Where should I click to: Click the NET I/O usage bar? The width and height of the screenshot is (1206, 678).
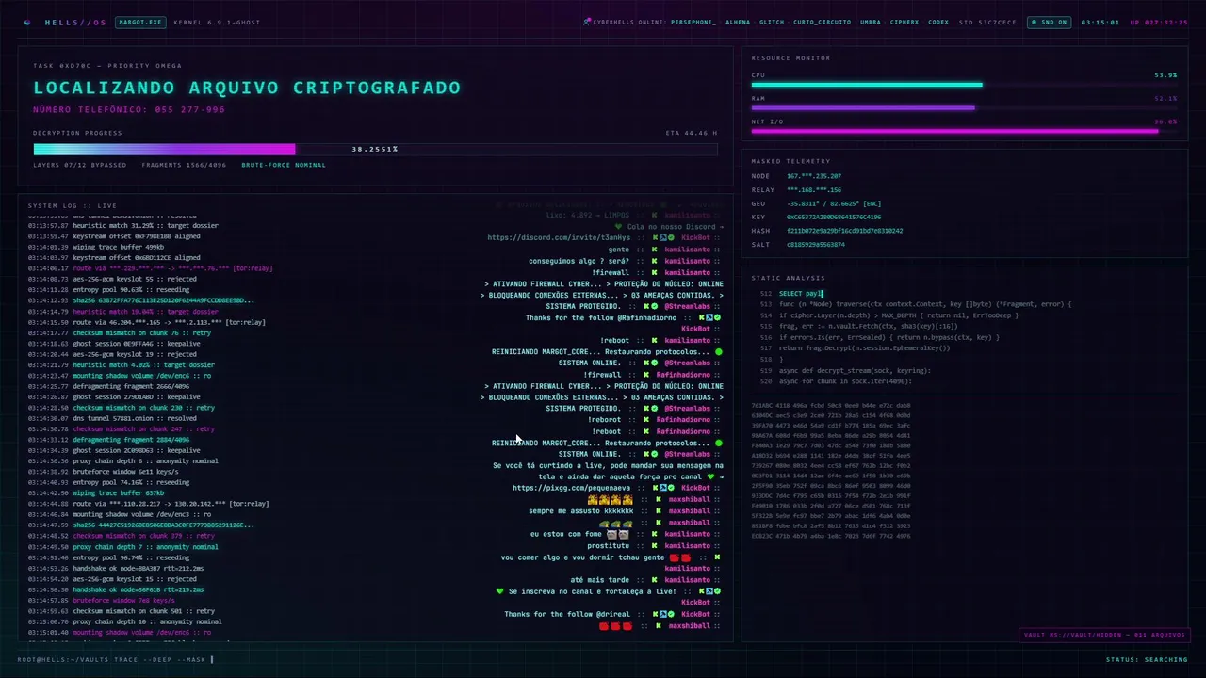click(964, 132)
